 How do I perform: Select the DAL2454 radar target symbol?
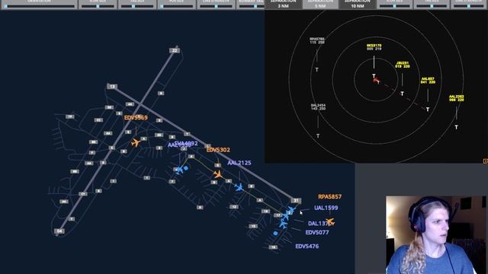tap(318, 135)
